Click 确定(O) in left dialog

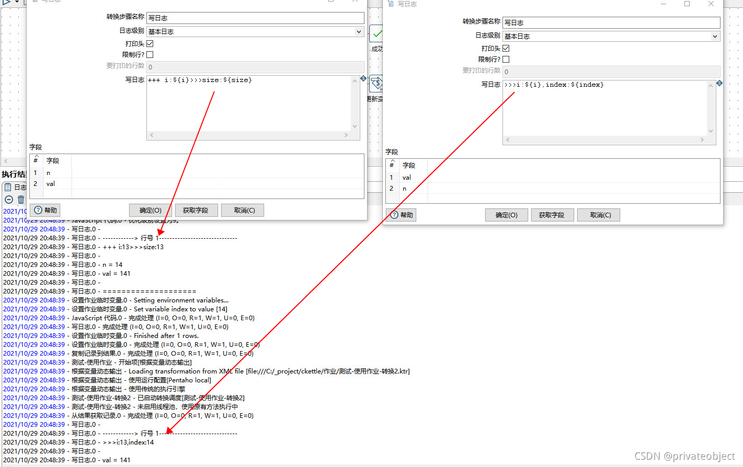(151, 211)
